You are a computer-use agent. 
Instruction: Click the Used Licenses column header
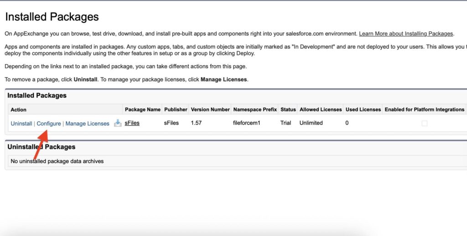click(x=363, y=110)
